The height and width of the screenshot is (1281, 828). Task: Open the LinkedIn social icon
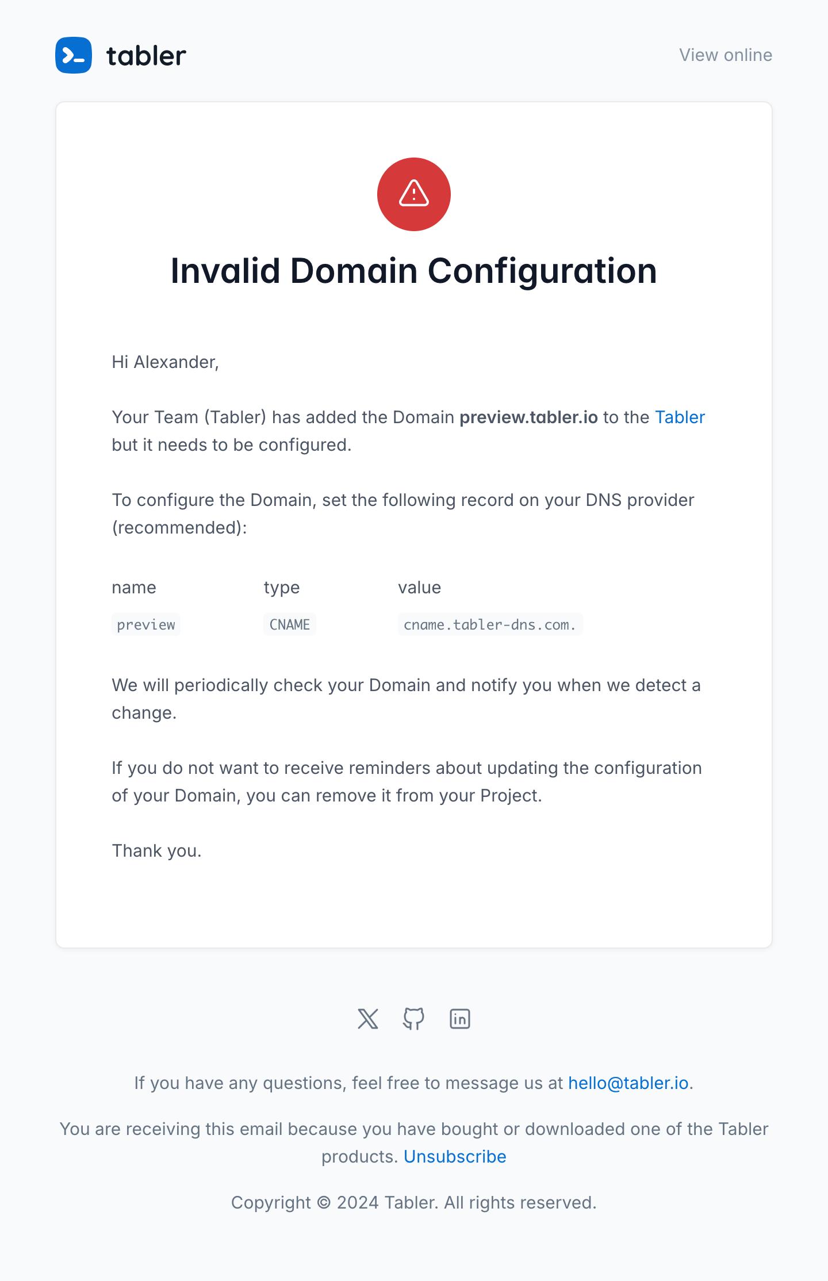coord(459,1019)
